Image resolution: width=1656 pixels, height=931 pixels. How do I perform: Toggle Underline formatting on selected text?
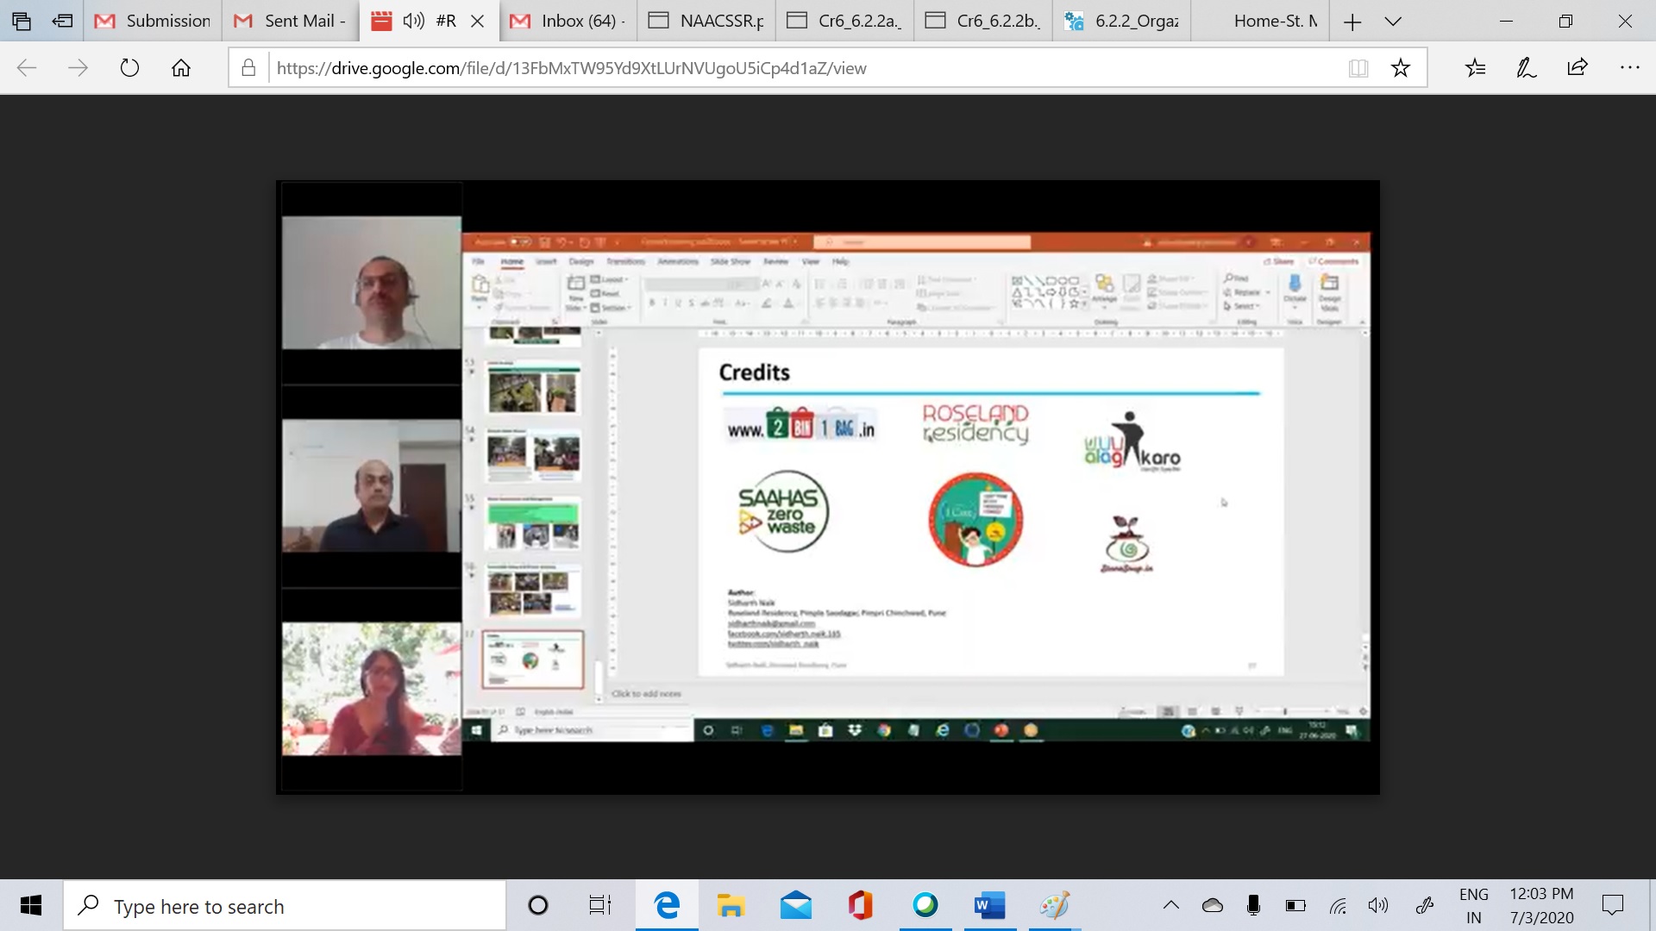click(678, 302)
